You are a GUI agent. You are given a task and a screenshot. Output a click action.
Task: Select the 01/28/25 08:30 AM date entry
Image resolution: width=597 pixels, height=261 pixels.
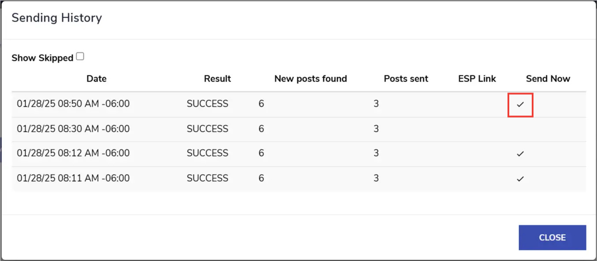tap(73, 129)
